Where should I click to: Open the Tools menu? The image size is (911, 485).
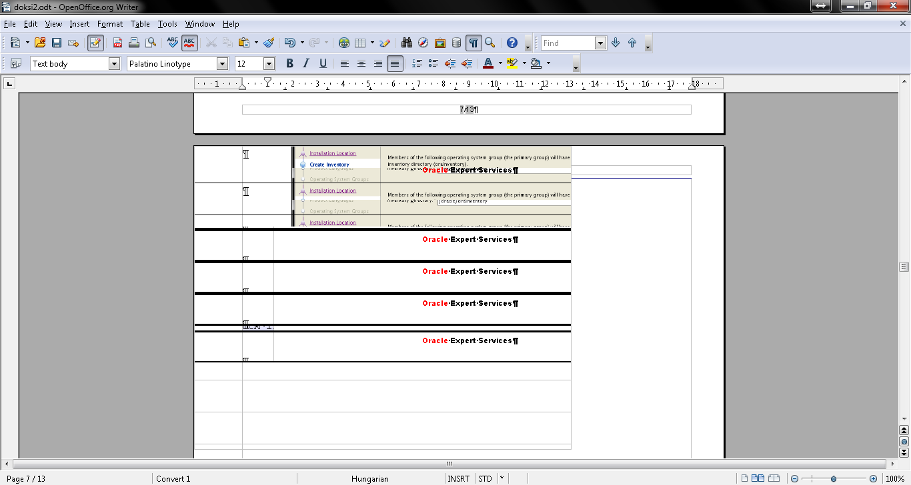point(167,24)
